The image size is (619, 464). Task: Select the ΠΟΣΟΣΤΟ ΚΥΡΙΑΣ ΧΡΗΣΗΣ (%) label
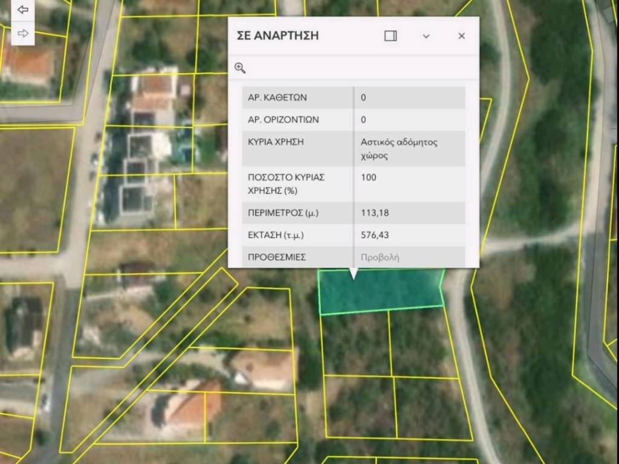click(x=287, y=184)
